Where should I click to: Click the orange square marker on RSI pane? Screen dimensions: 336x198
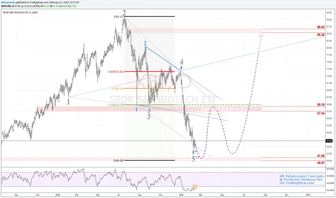[x=195, y=186]
